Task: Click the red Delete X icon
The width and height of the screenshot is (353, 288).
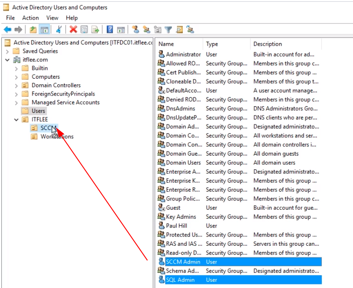Action: click(x=73, y=30)
